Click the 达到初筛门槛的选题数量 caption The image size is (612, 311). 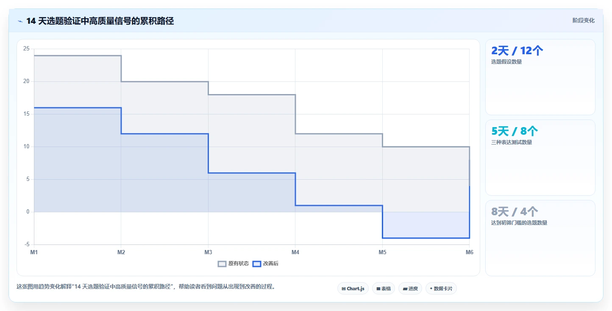[x=519, y=223]
